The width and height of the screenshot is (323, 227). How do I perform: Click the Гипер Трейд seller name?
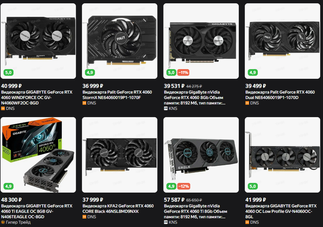coord(18,222)
